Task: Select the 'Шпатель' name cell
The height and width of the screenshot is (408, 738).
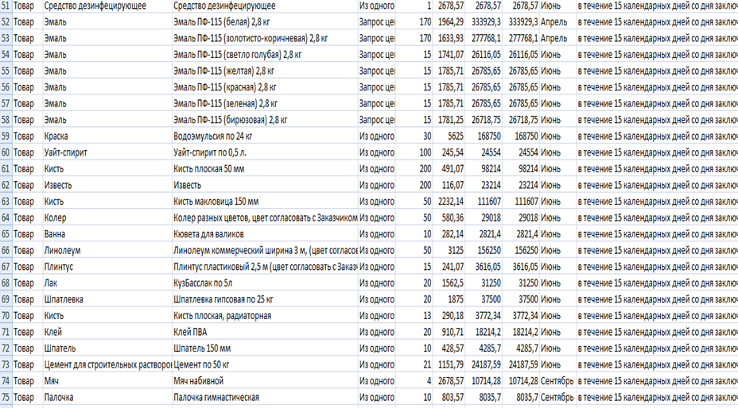Action: [108, 348]
